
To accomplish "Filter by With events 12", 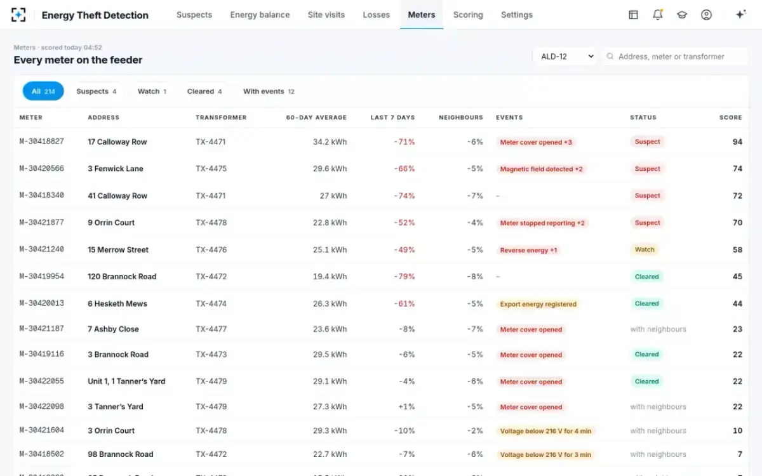I will [x=269, y=91].
